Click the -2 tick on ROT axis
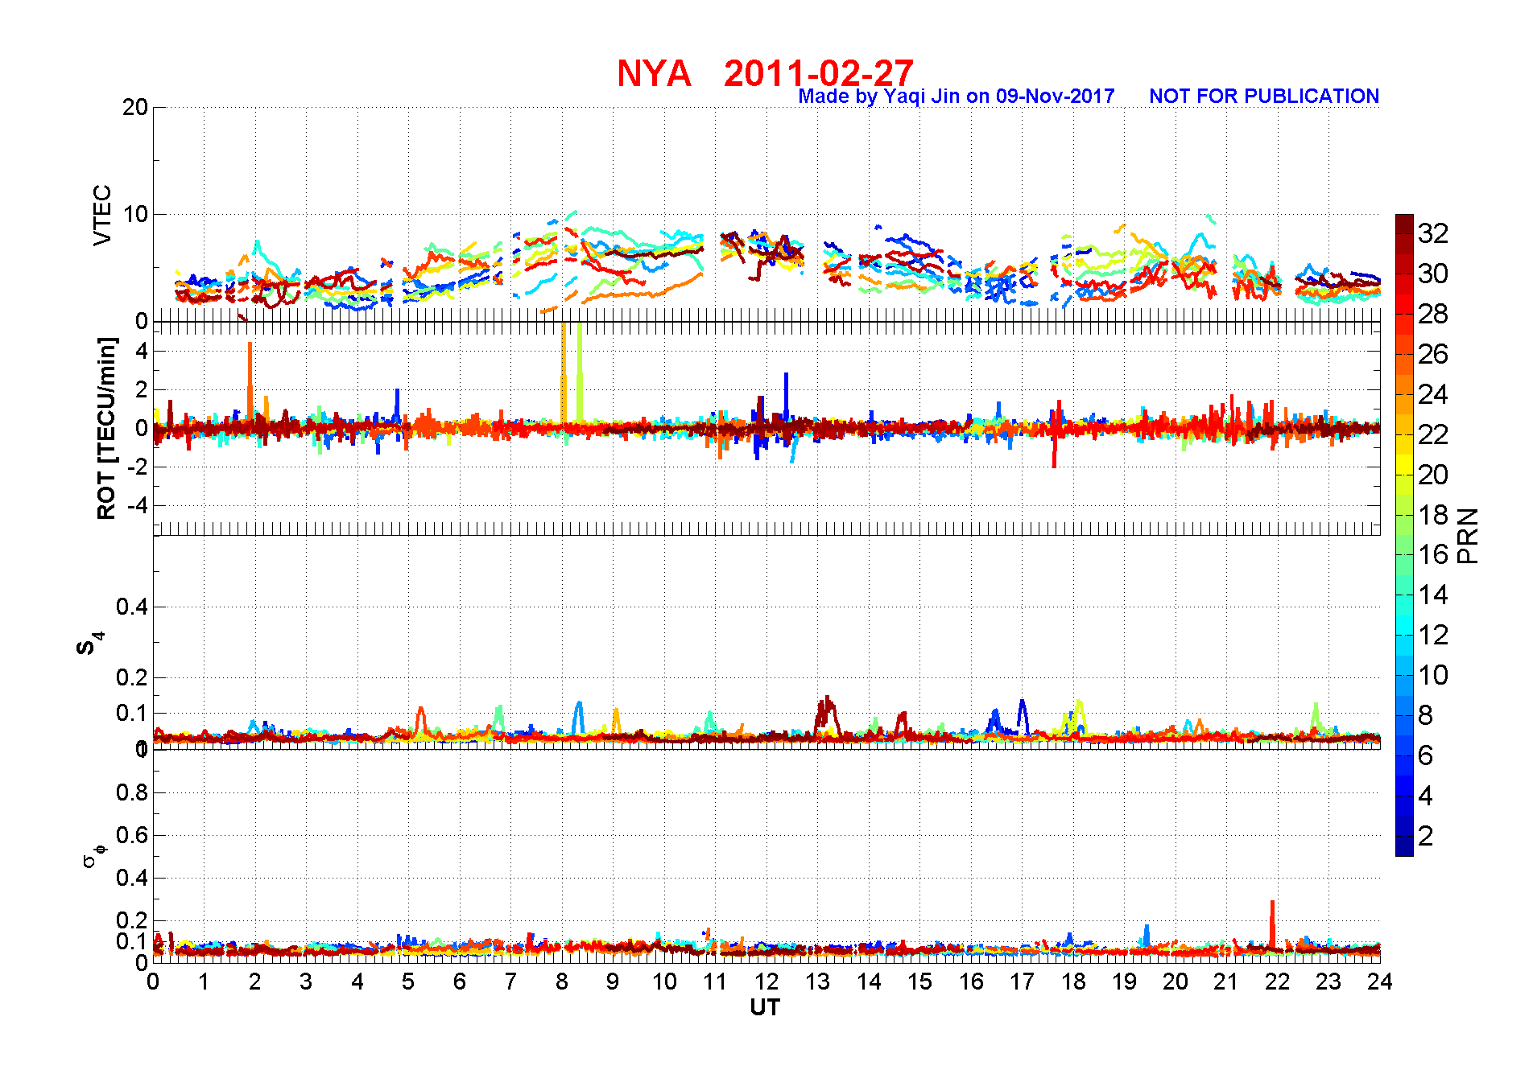 click(137, 467)
